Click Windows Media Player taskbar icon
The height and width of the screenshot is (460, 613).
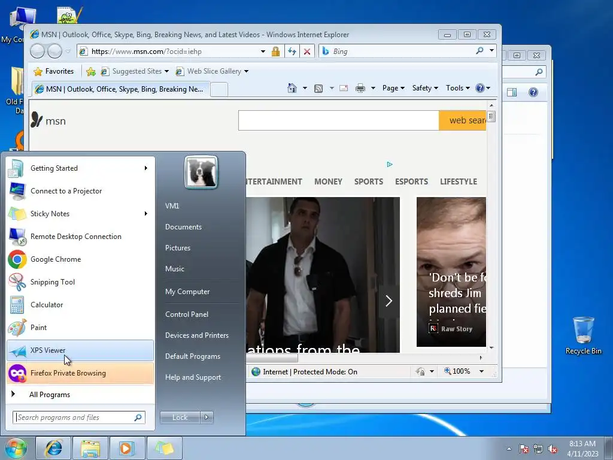(x=127, y=448)
